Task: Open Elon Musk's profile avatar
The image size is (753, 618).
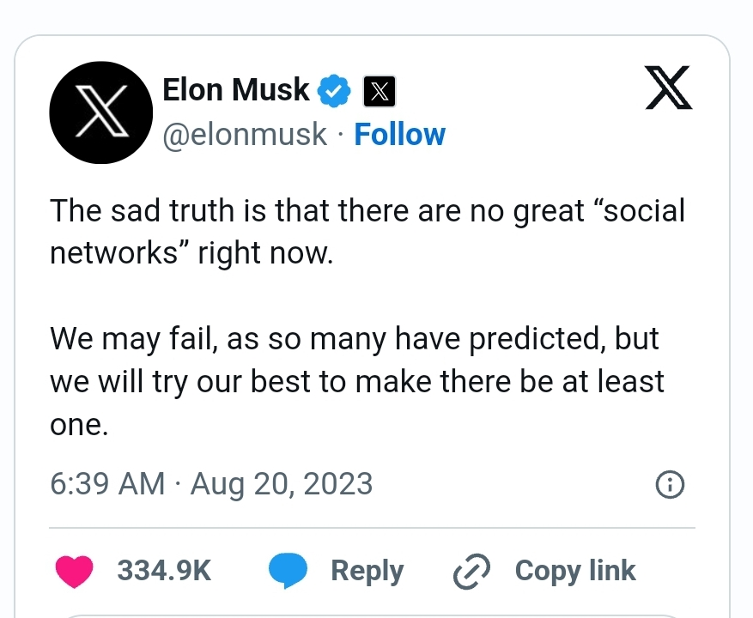Action: click(x=102, y=112)
